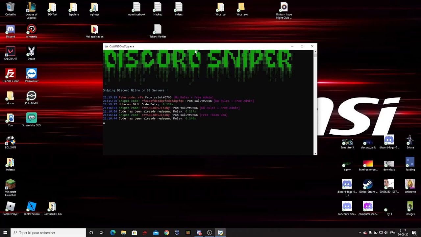Open the Msi application archive icon
Viewport: 421px width, 237px height.
coord(94,31)
